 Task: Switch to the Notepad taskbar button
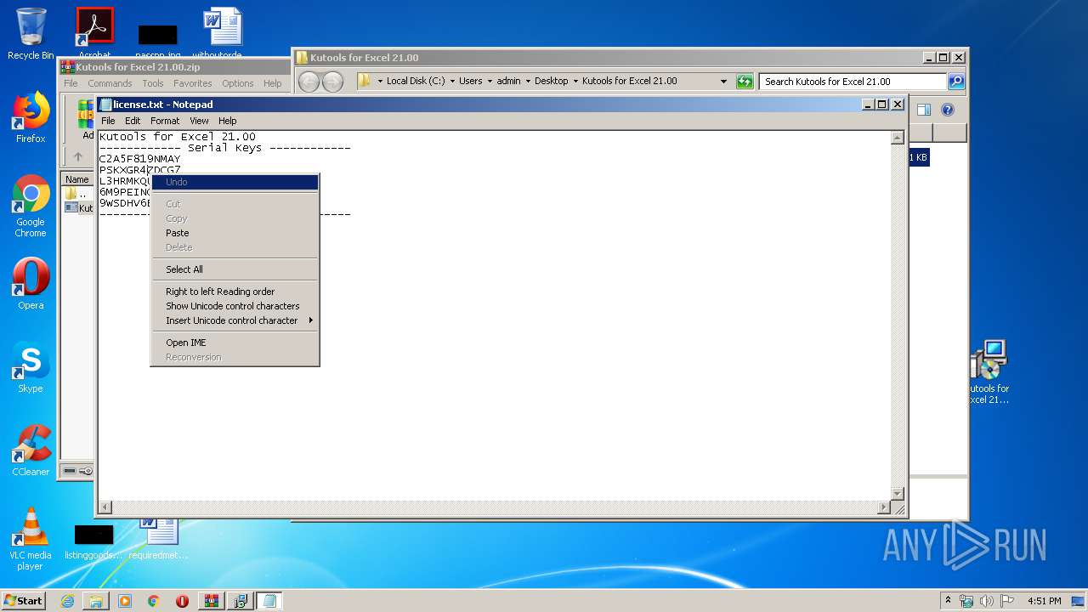point(269,601)
